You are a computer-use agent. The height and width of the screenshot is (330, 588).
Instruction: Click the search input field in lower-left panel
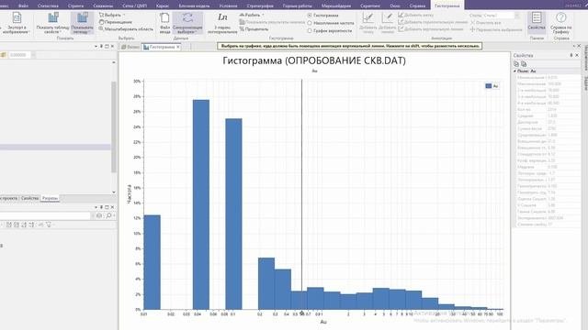pos(45,216)
